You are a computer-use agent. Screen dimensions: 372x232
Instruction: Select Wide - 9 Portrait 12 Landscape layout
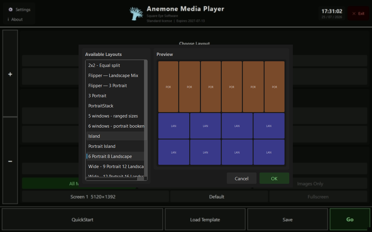115,167
